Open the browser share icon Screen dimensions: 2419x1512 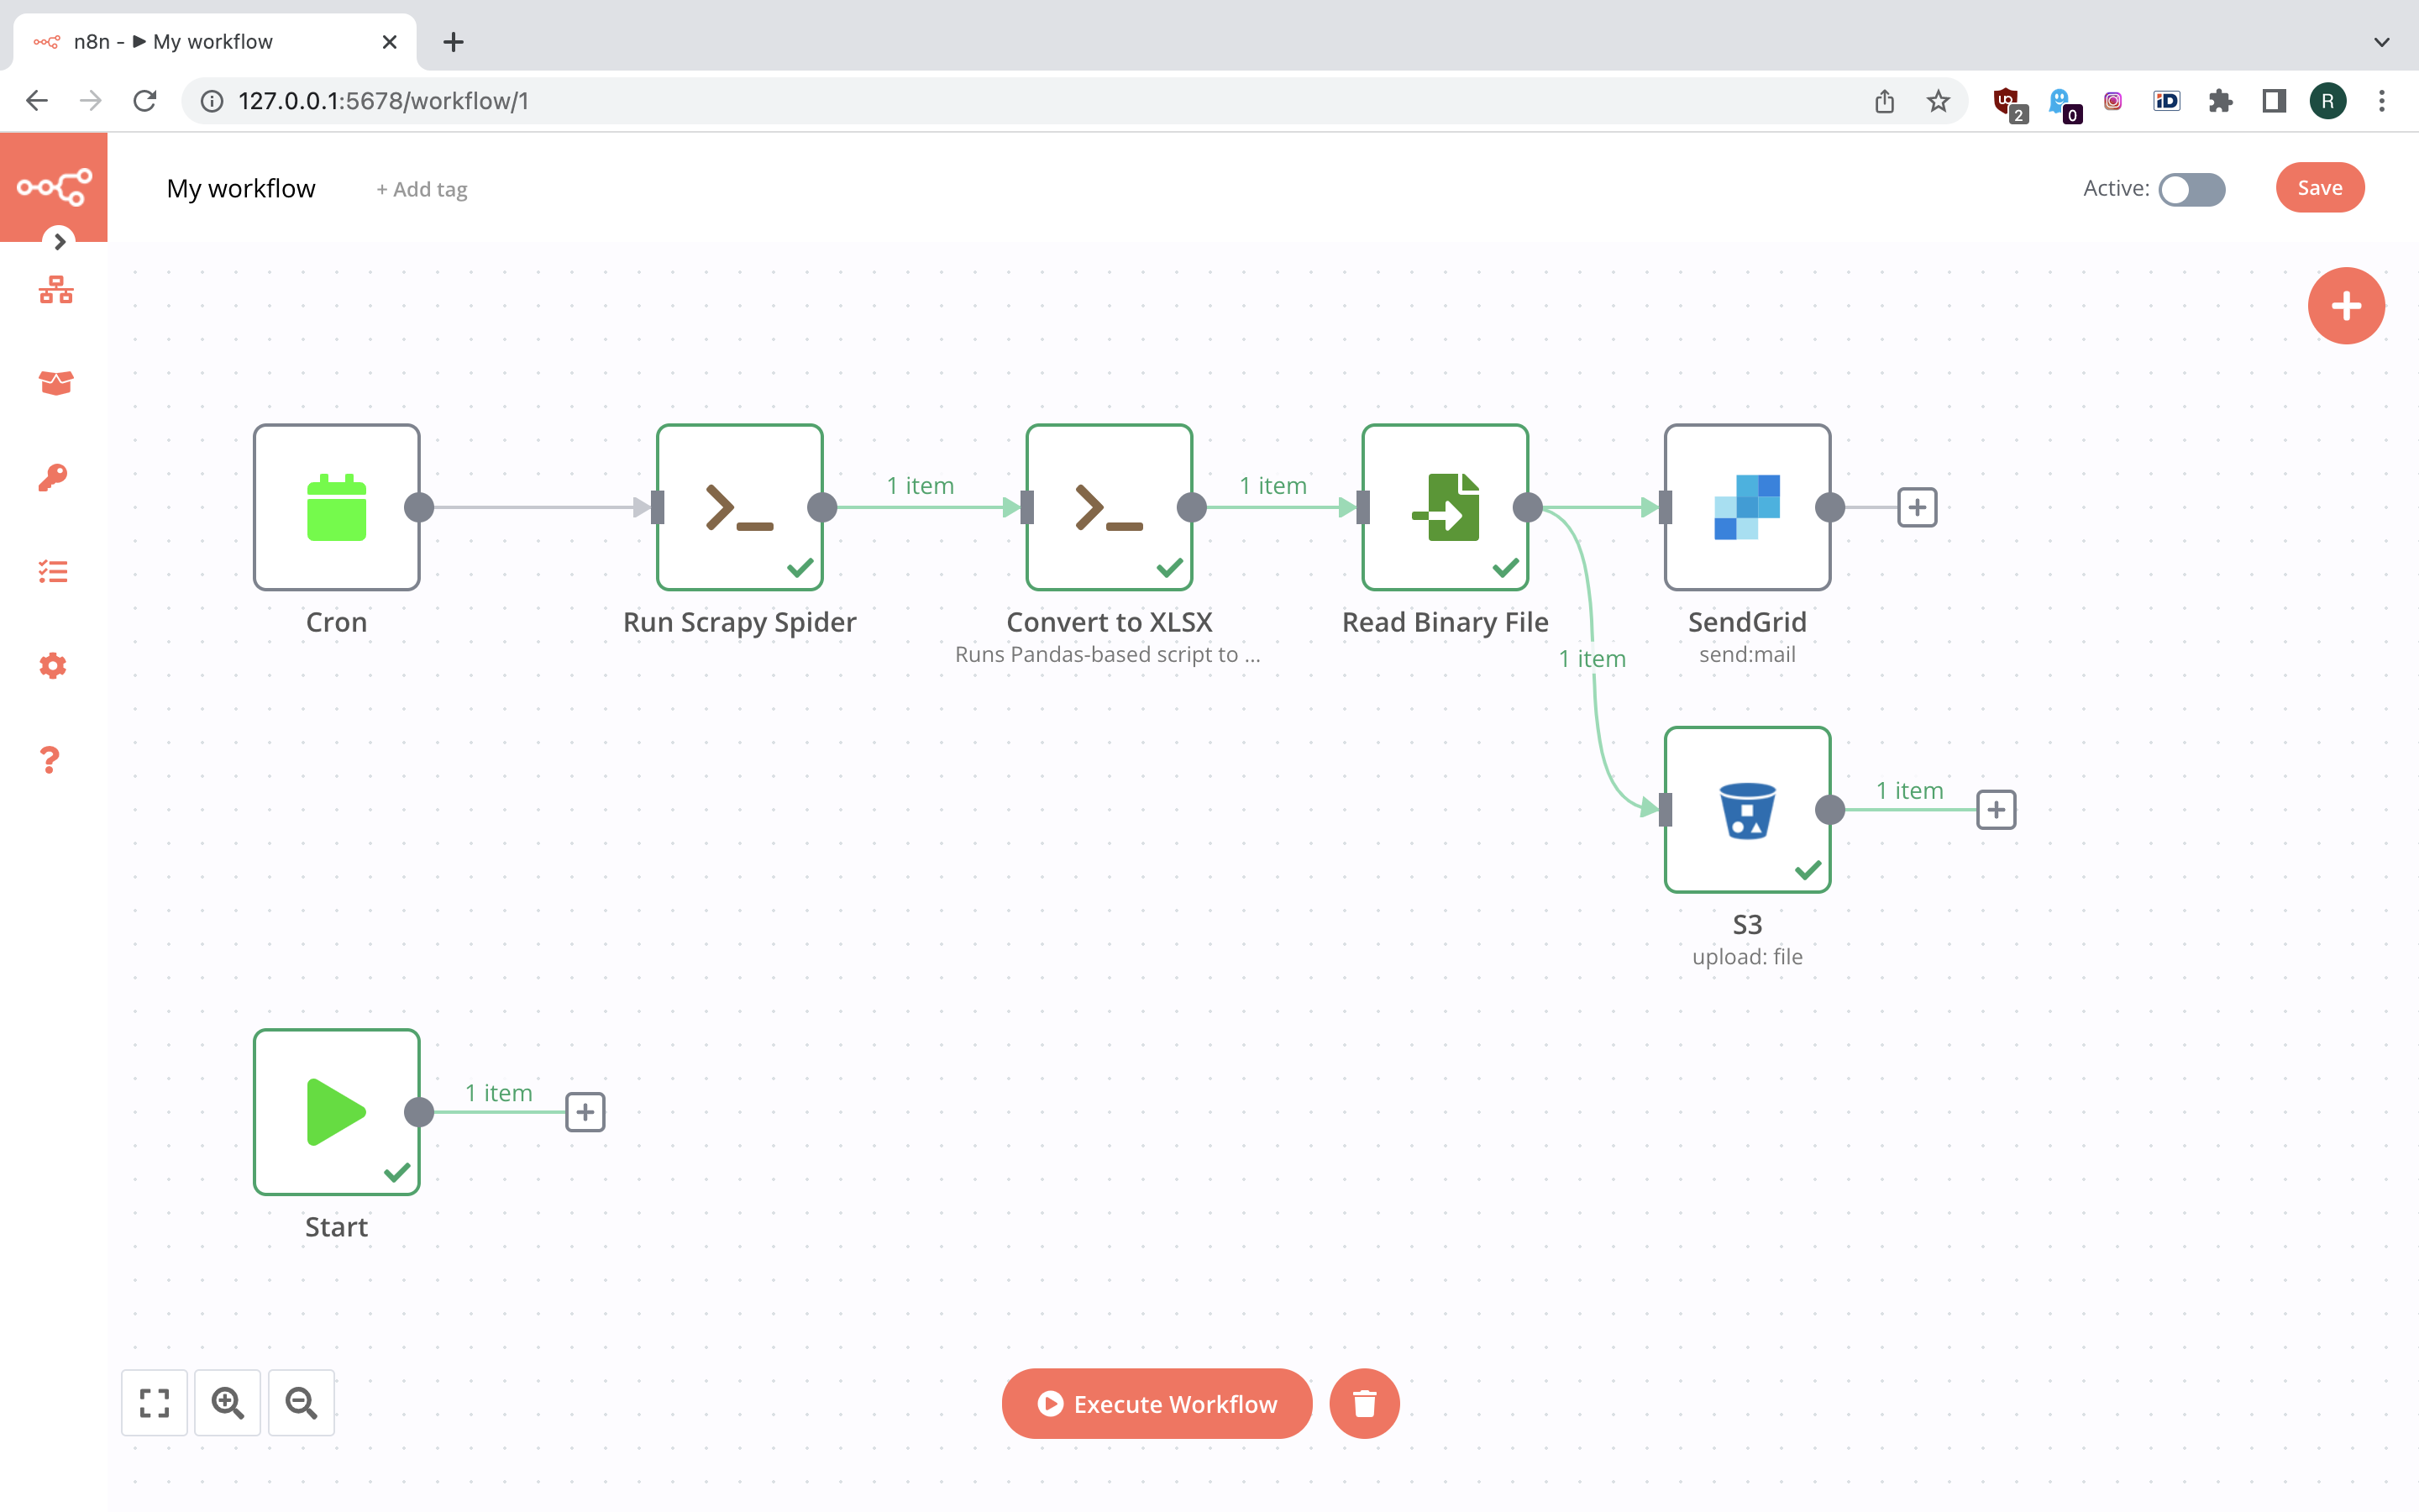pyautogui.click(x=1884, y=101)
